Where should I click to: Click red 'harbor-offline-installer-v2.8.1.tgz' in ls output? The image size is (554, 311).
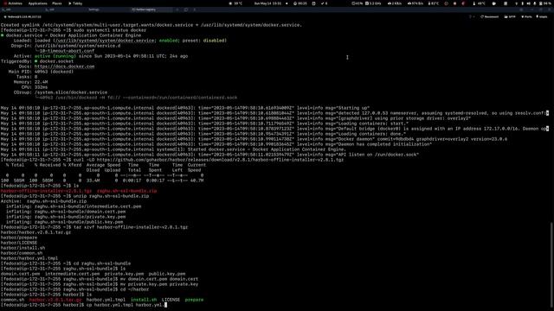pos(46,191)
